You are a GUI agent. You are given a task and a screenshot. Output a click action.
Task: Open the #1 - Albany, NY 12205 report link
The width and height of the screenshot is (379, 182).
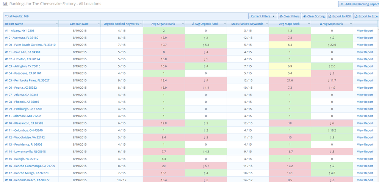click(20, 31)
